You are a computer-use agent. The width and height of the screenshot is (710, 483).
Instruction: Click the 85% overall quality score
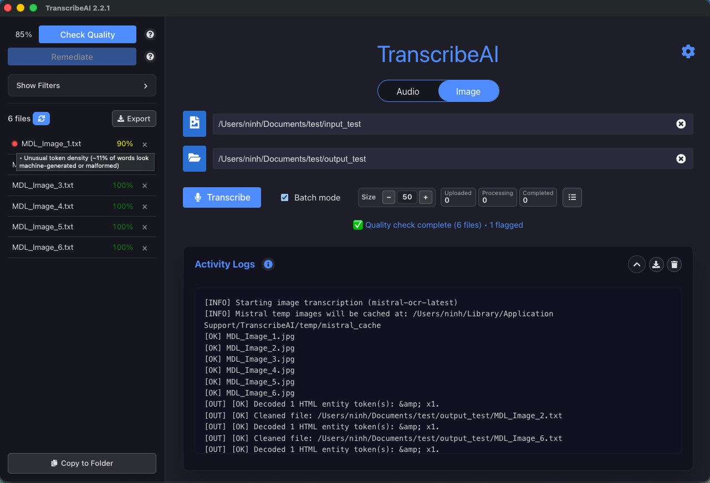(24, 34)
